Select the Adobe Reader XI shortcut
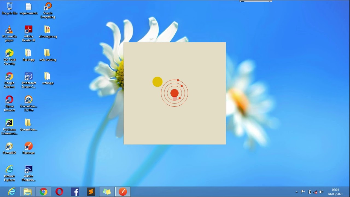The image size is (350, 197). coord(28,34)
